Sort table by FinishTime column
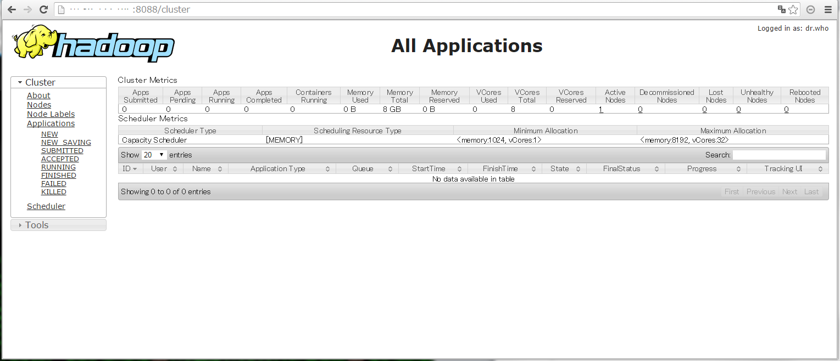 505,168
